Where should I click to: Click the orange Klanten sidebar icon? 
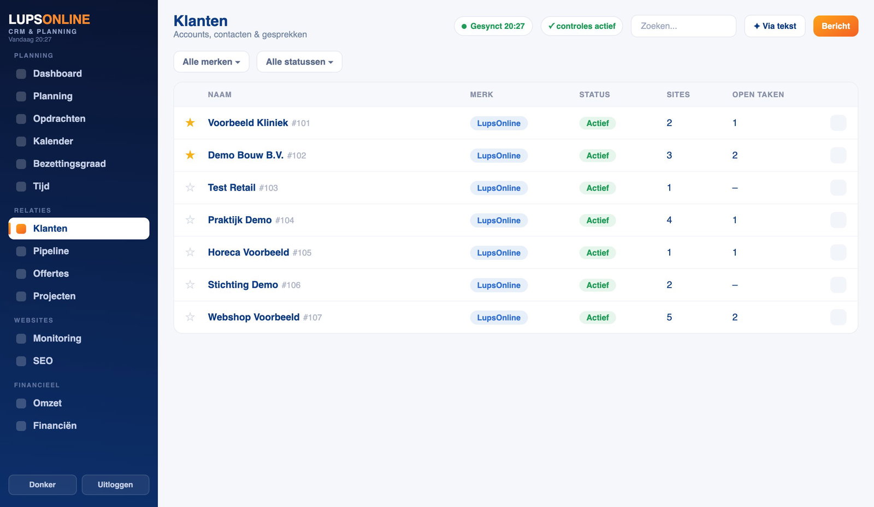point(21,229)
